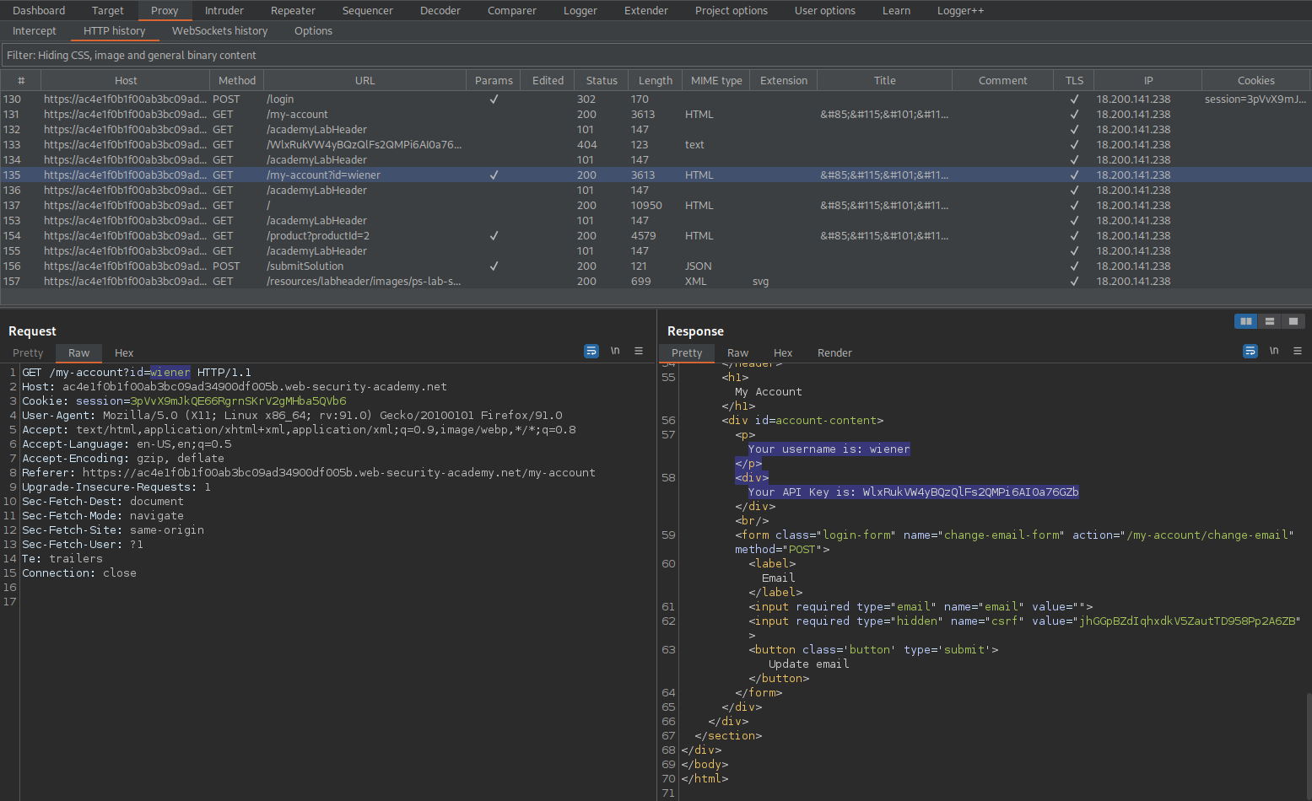Switch to top-bottom stacked layout icon
The image size is (1312, 801).
coord(1269,321)
